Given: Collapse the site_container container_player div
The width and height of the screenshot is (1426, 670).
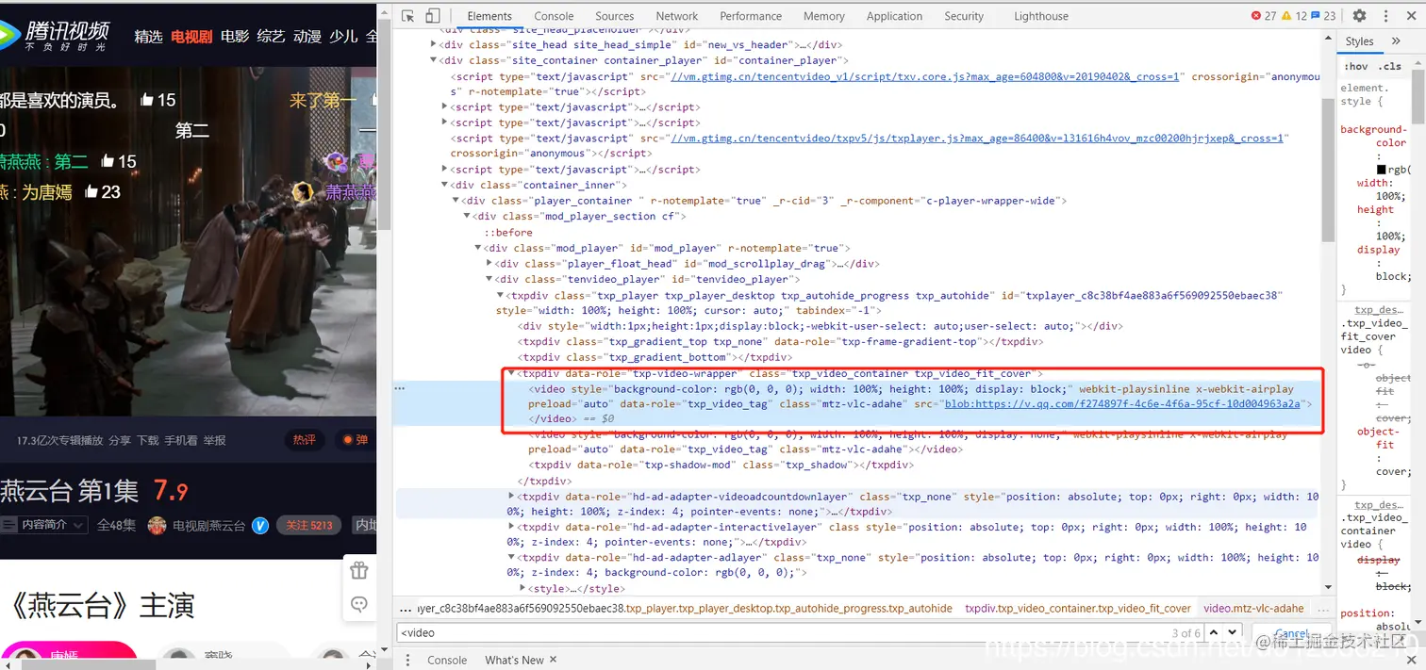Looking at the screenshot, I should click(x=434, y=60).
